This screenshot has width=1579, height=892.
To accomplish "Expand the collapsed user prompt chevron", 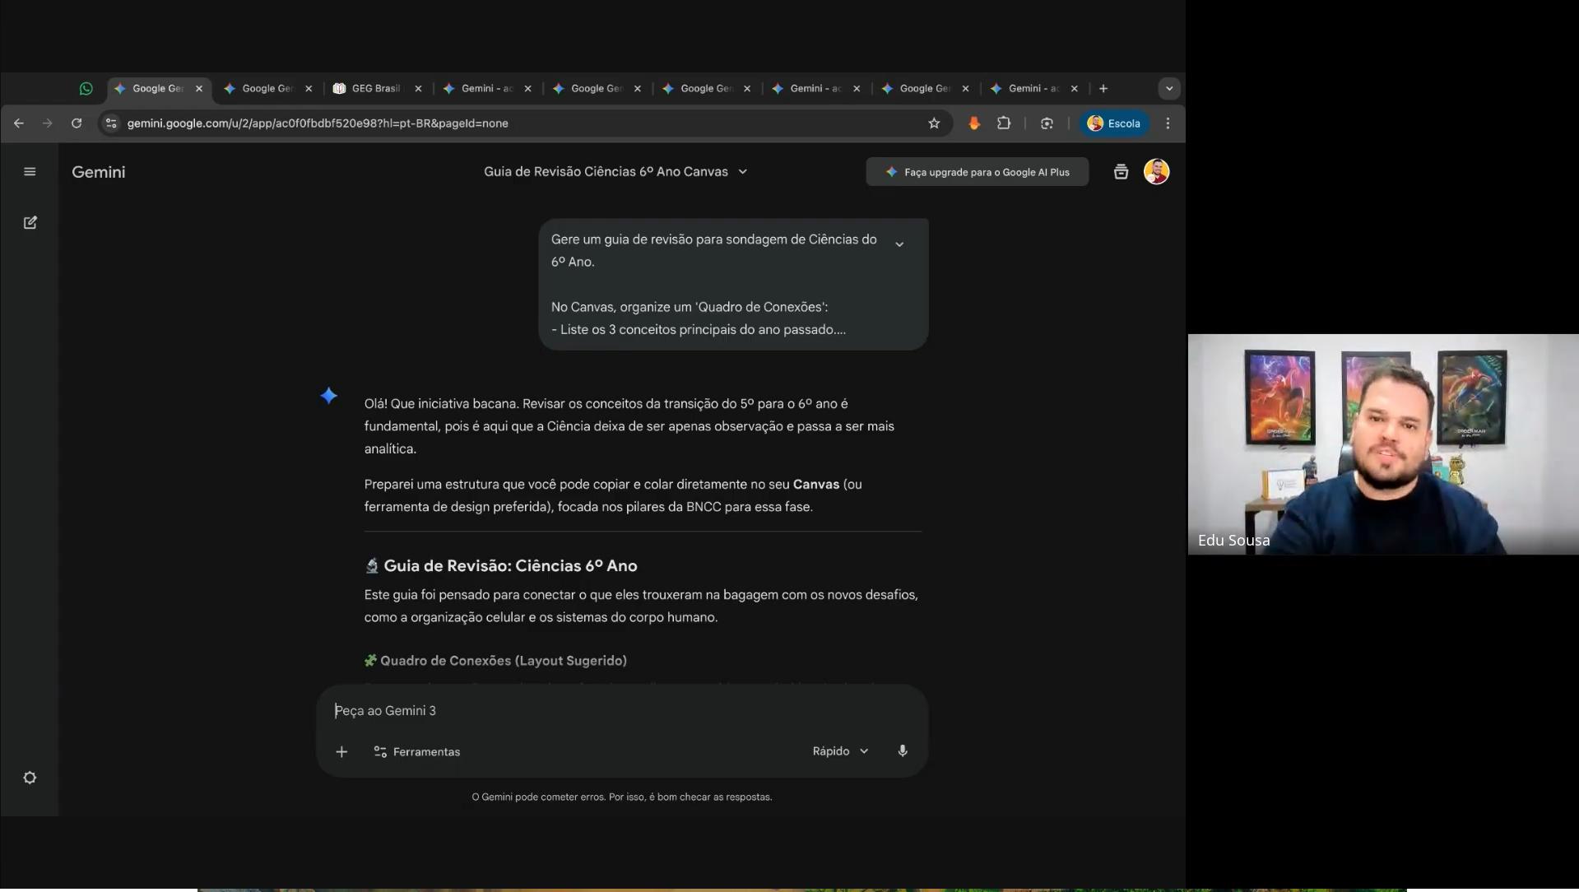I will (899, 244).
